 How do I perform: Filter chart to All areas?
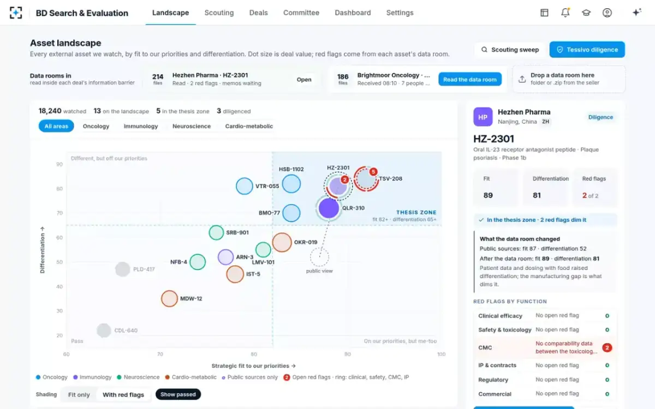(x=56, y=126)
